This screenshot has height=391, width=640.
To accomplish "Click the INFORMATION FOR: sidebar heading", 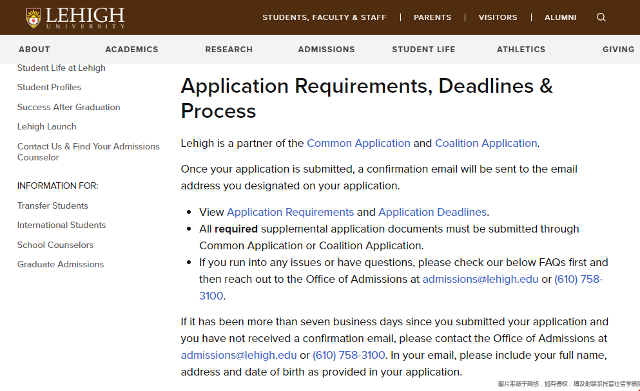I will [57, 186].
